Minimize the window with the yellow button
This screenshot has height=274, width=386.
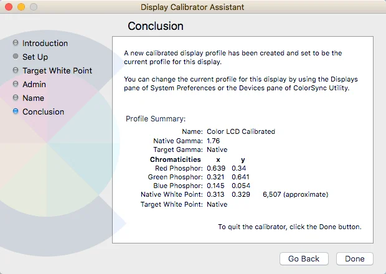21,7
